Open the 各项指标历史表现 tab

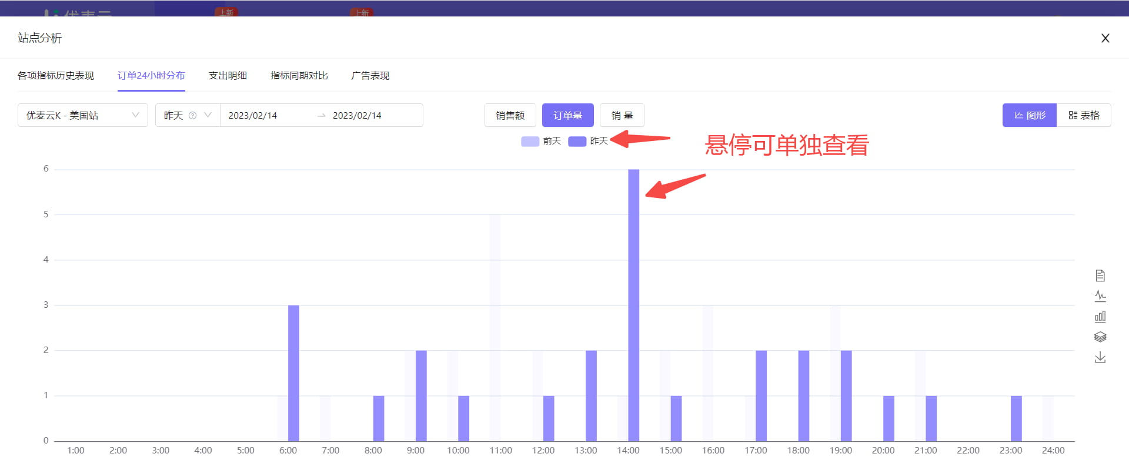56,76
